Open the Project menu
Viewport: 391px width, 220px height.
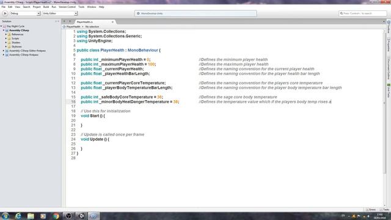(37, 7)
